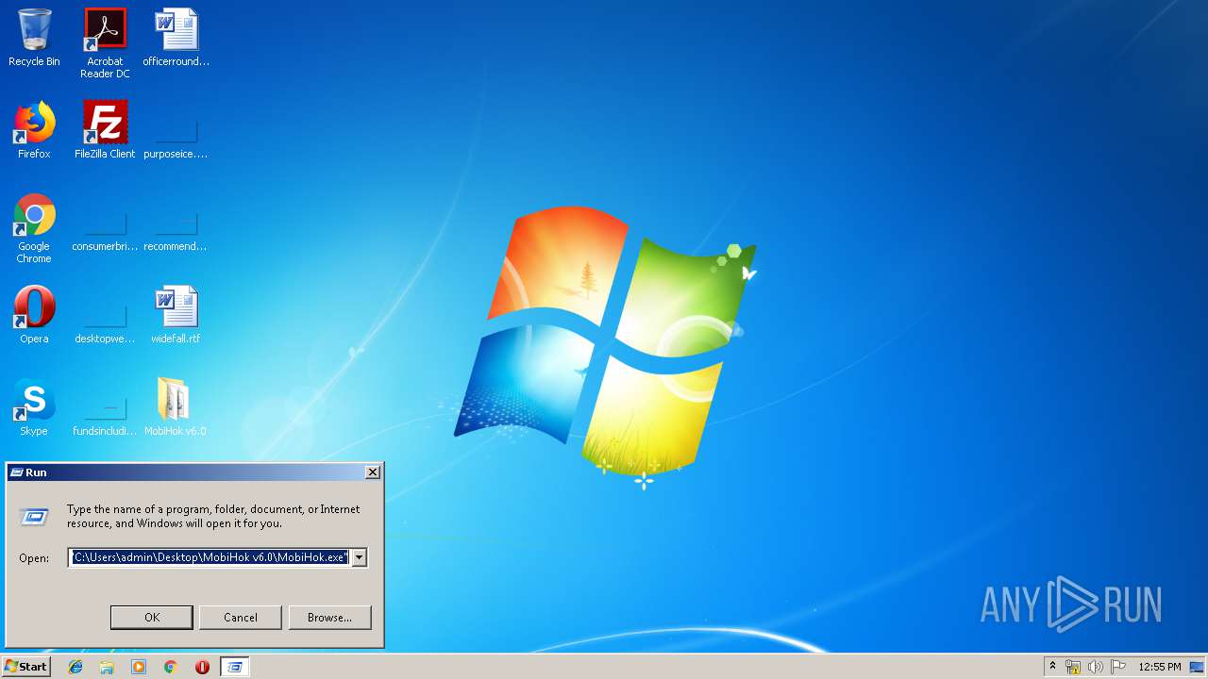Click OK in the Run dialog
This screenshot has width=1208, height=679.
click(152, 618)
